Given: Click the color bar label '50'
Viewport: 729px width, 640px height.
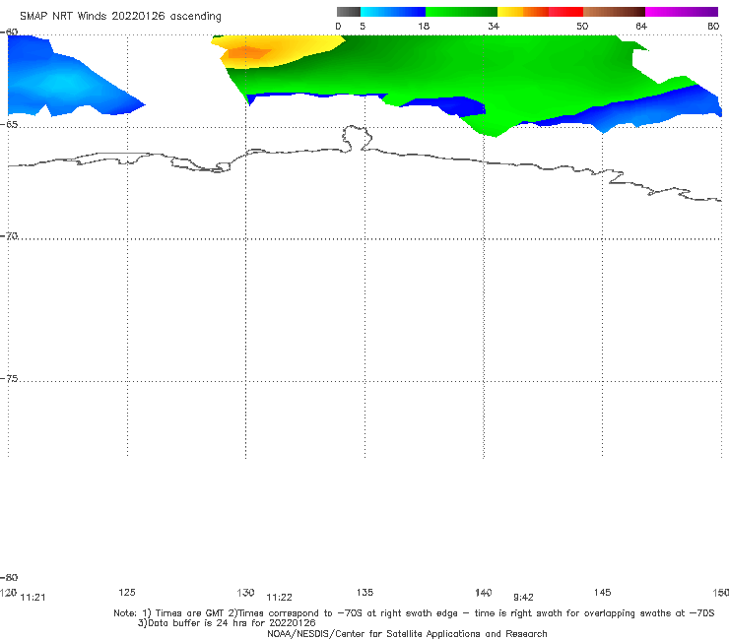Looking at the screenshot, I should 582,26.
